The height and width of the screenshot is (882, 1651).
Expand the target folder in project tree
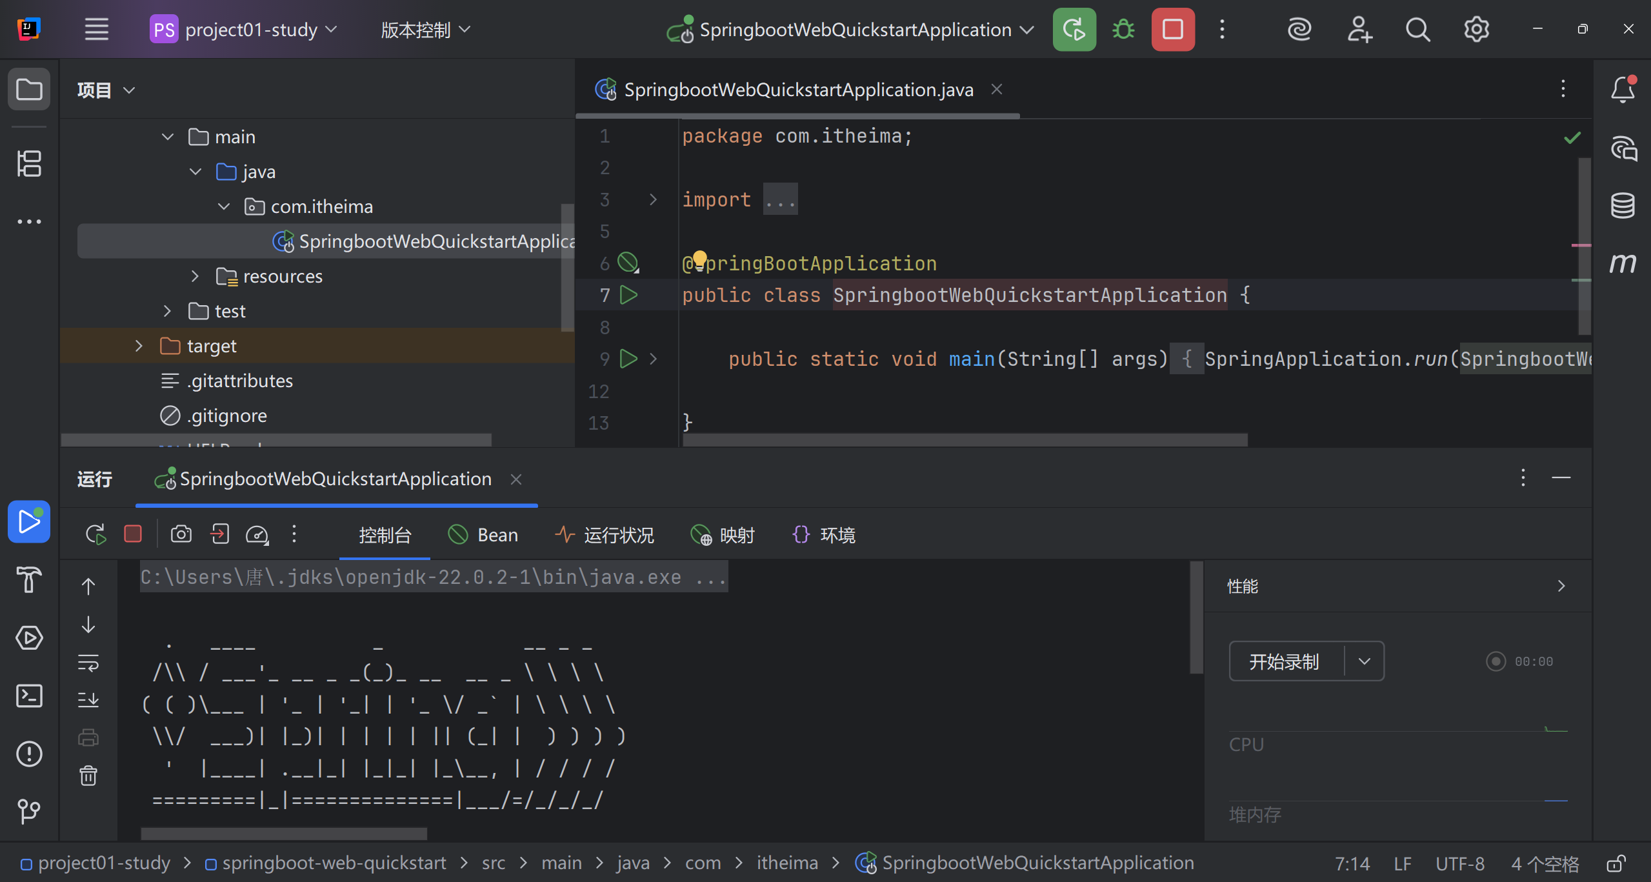[x=139, y=346]
